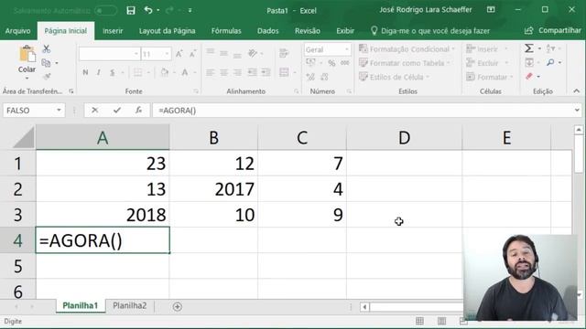The image size is (586, 329).
Task: Wrap text in the cell
Action: tap(284, 53)
